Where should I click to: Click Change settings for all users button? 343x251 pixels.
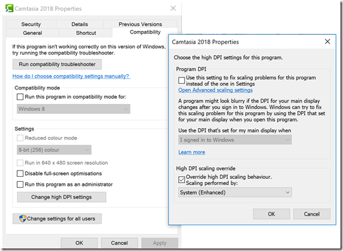[x=57, y=219]
